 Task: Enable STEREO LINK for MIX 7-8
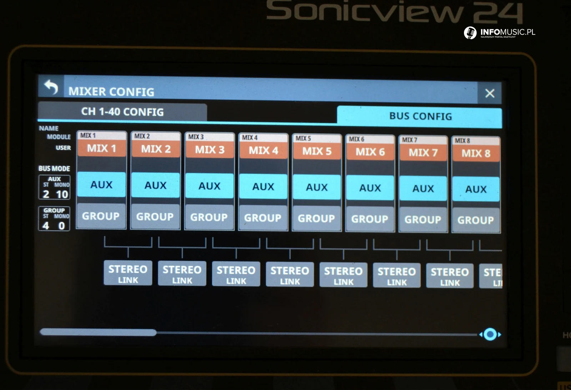pos(450,276)
